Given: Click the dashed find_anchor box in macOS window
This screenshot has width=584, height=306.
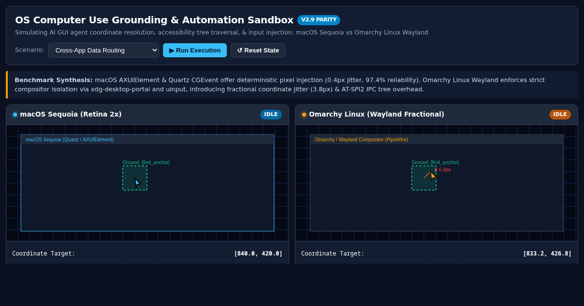Looking at the screenshot, I should point(135,178).
